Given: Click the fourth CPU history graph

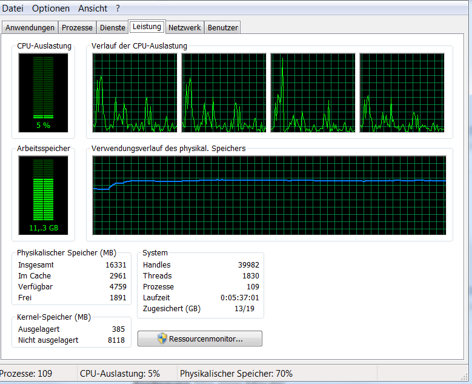Looking at the screenshot, I should (402, 93).
